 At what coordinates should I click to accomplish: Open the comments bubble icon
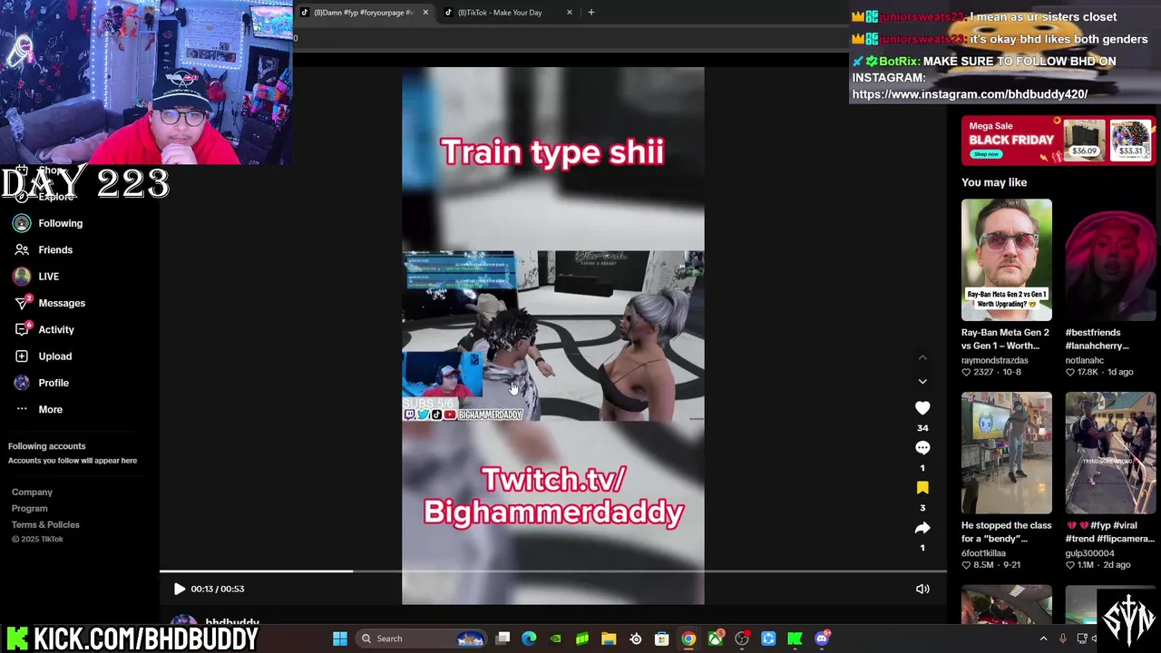[x=922, y=448]
